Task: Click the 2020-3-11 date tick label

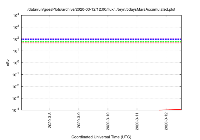Action: (x=137, y=121)
